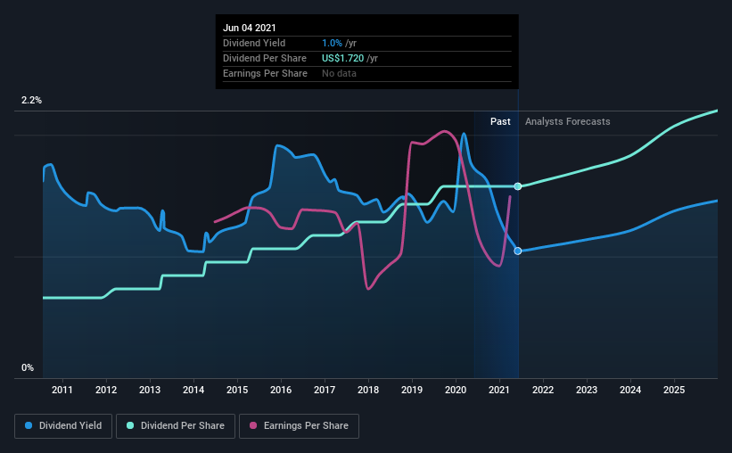Click the 2022 x-axis label

pyautogui.click(x=543, y=390)
